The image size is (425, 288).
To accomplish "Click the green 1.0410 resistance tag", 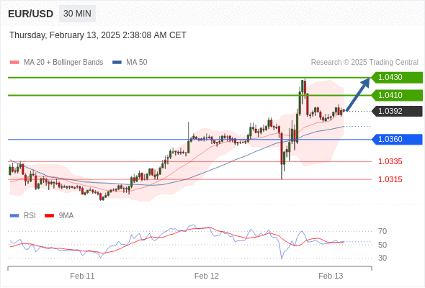I will point(397,95).
